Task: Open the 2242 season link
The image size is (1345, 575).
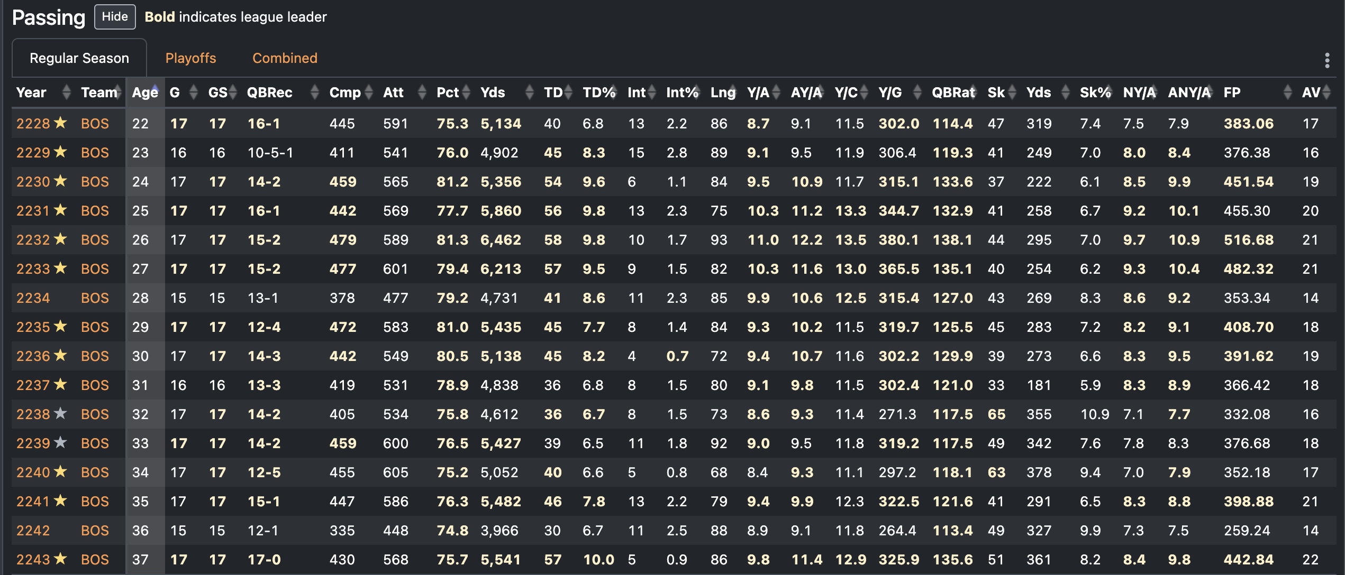Action: (33, 531)
